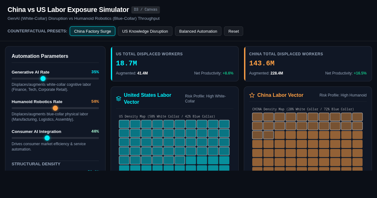Adjust the Humanoid Robotics Rate slider
Screen dimensions: 377x198
point(55,108)
